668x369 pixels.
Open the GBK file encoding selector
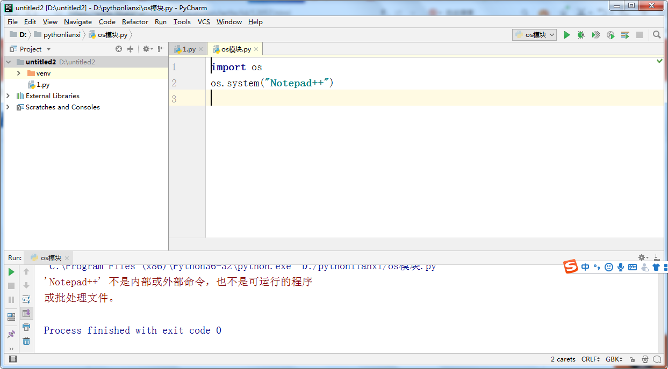pos(614,359)
